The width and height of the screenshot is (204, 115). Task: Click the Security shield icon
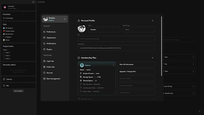tap(44, 73)
